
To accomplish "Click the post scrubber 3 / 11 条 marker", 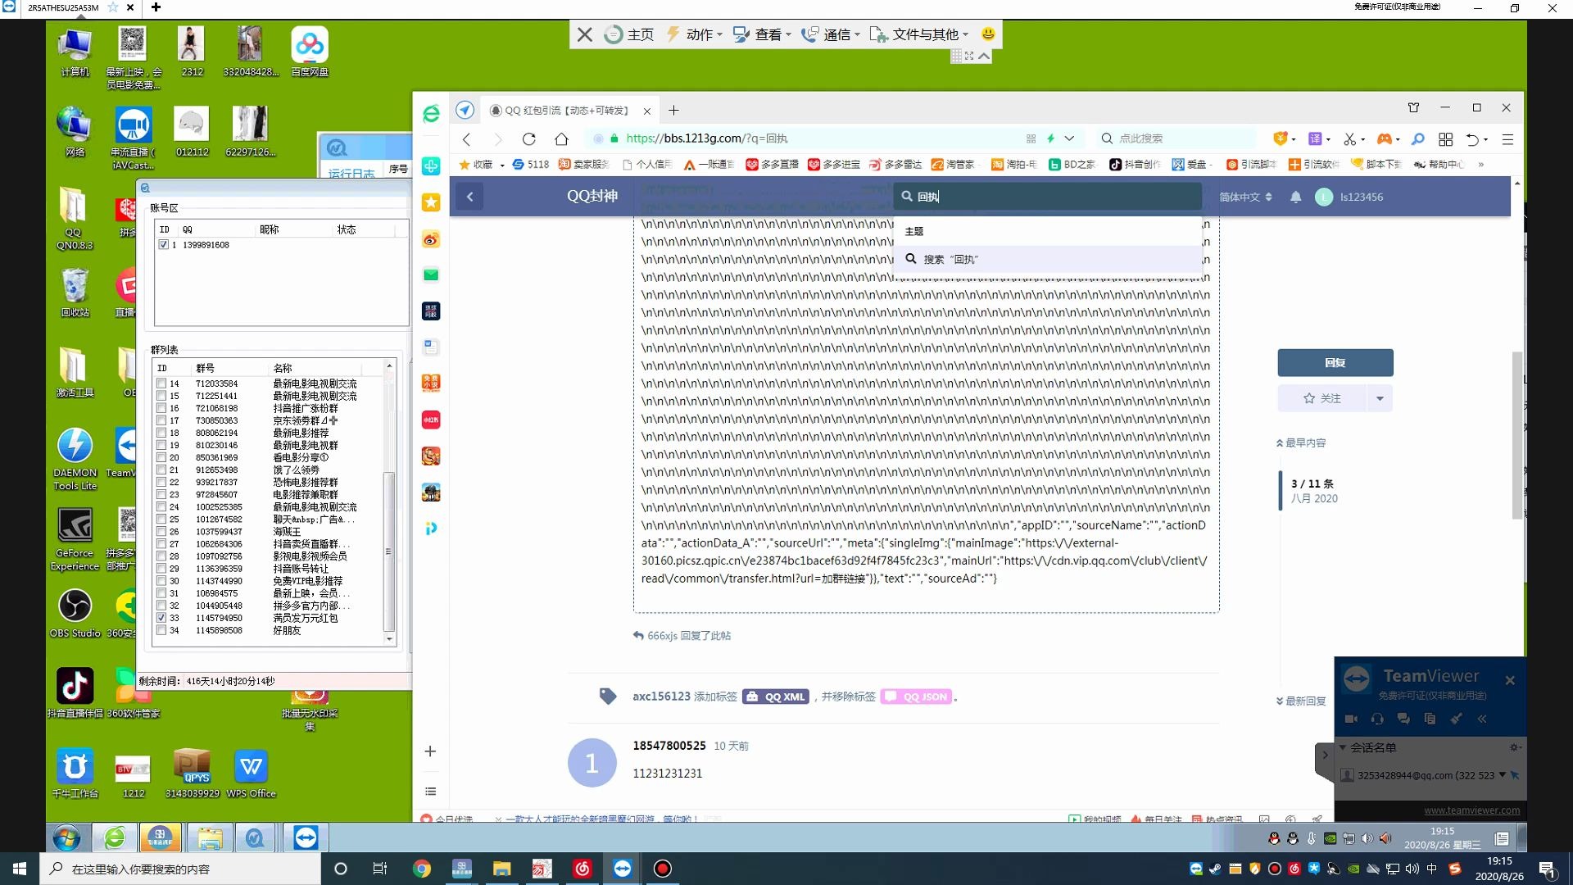I will pyautogui.click(x=1312, y=491).
